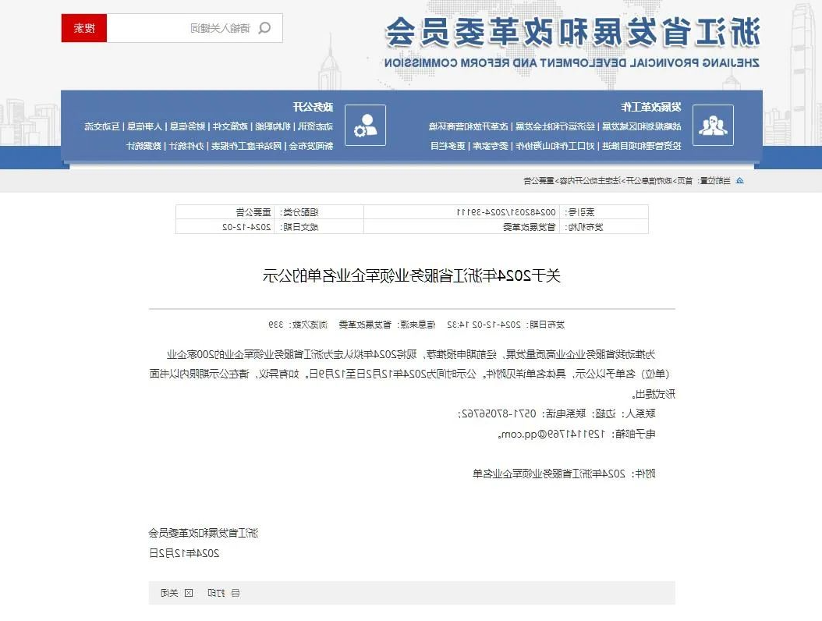Open 委专家库 link
Screen dimensions: 822x621
(x=491, y=146)
